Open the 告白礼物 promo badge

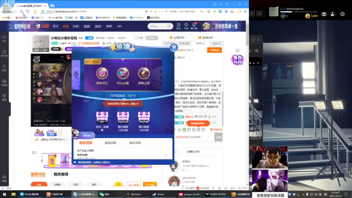pos(237,60)
